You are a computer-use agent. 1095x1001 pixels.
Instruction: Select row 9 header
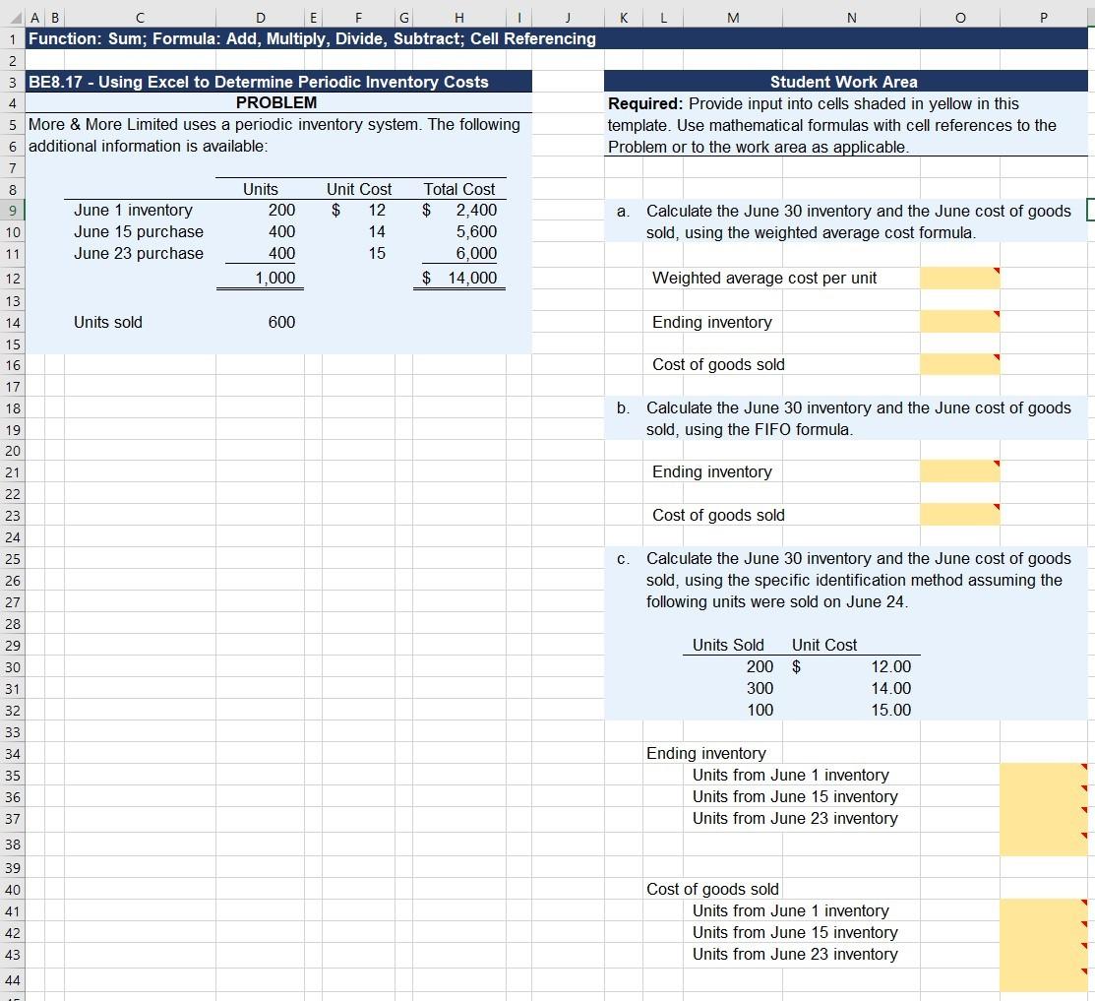pos(13,211)
